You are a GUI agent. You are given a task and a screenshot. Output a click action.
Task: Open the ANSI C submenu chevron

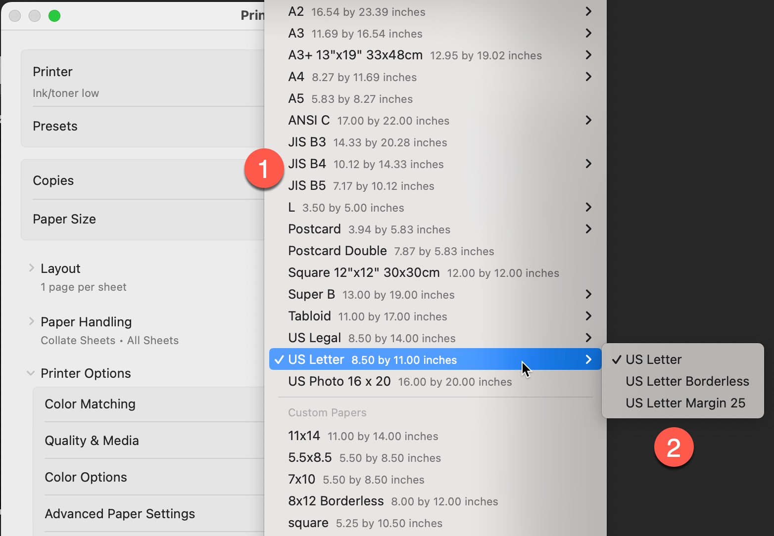[x=588, y=120]
